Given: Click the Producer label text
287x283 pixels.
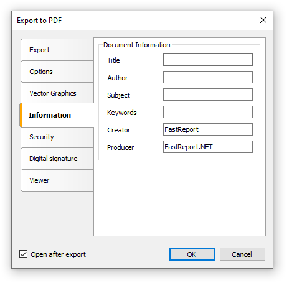Looking at the screenshot, I should (120, 147).
